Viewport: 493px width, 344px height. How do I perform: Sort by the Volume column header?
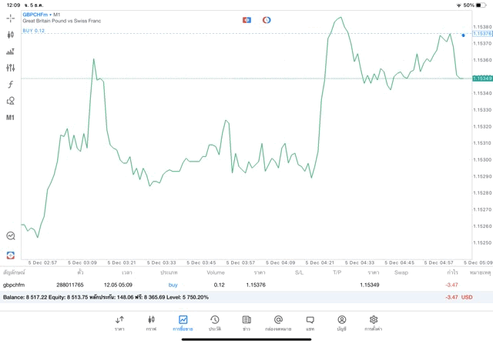pyautogui.click(x=216, y=272)
